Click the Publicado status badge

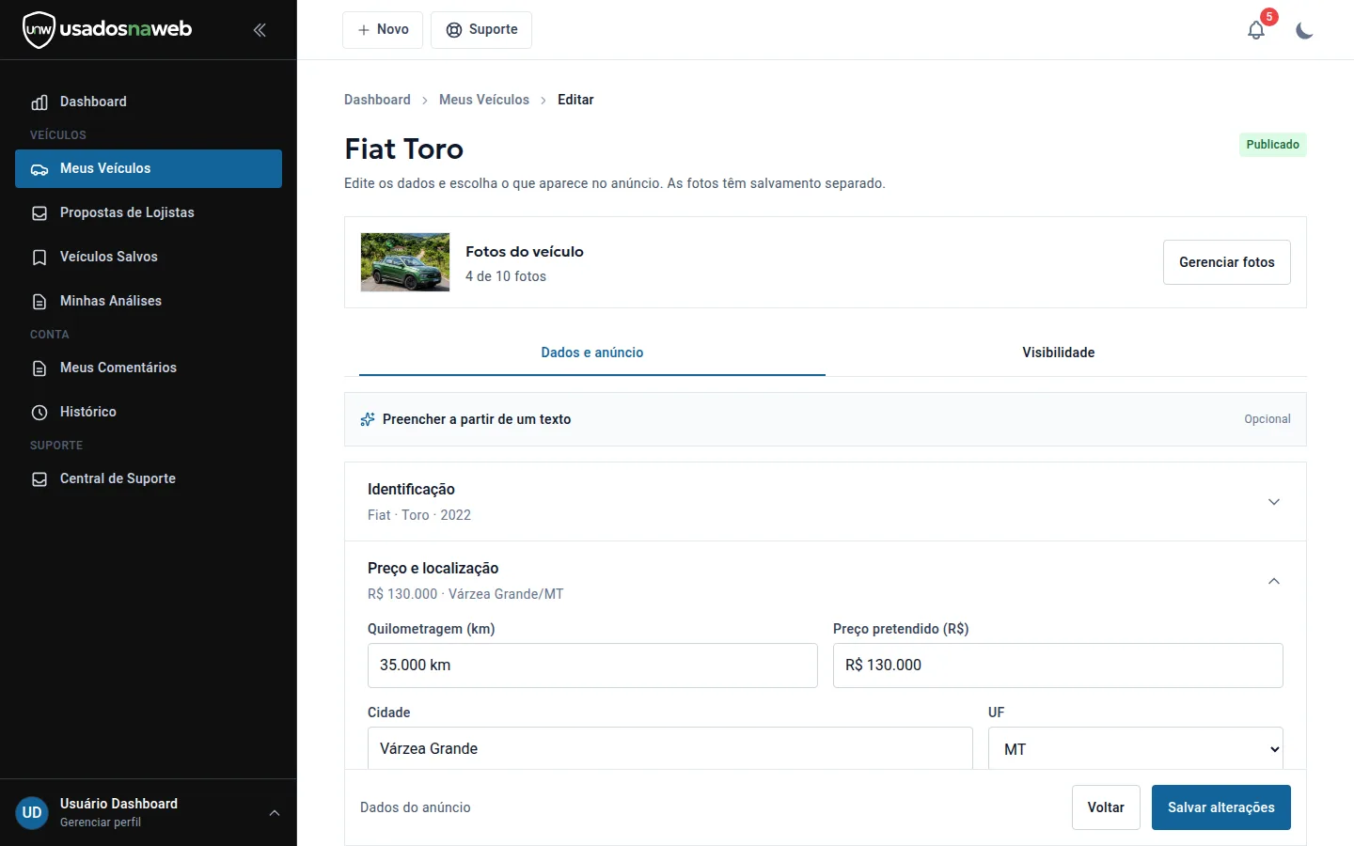1273,145
